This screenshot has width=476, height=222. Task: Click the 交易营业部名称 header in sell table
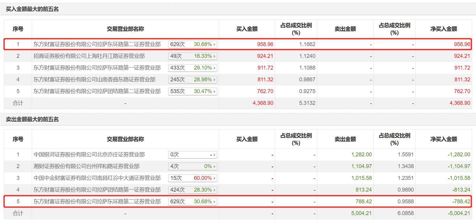tap(125, 139)
